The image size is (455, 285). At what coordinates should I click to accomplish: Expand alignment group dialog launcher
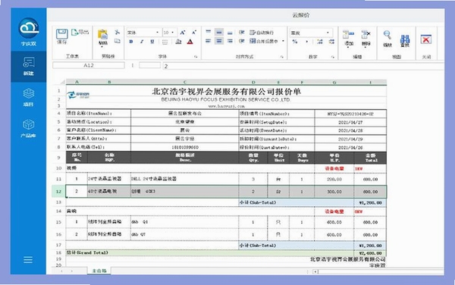(282, 57)
